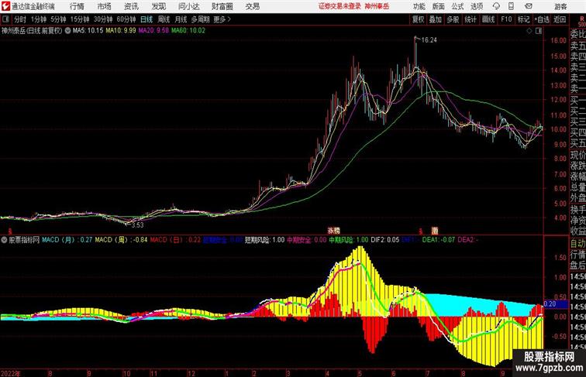Open the 问小达 menu
The image size is (586, 377).
click(188, 6)
